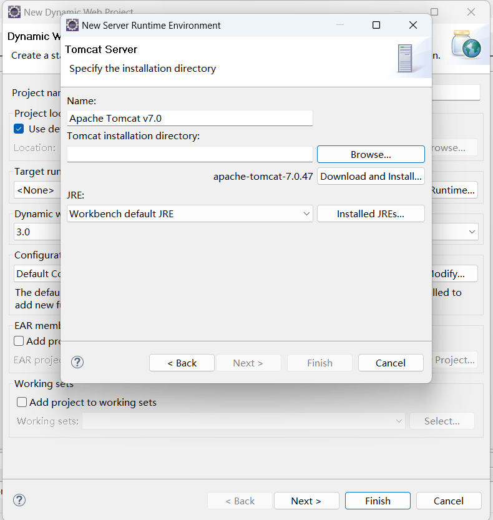Click Tomcat server banner icon
Screen dimensions: 493x520
(x=405, y=59)
